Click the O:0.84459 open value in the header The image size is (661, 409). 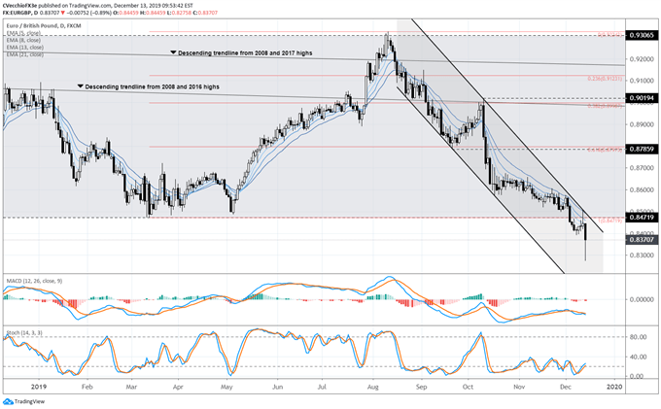[126, 13]
